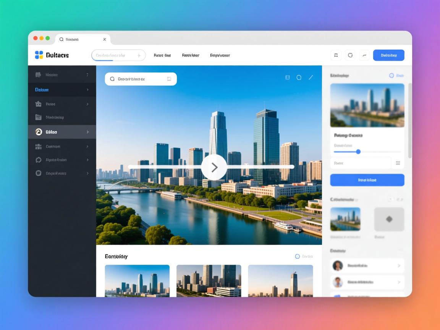Click the four-square app logo in the header
The width and height of the screenshot is (440, 330).
pos(39,55)
